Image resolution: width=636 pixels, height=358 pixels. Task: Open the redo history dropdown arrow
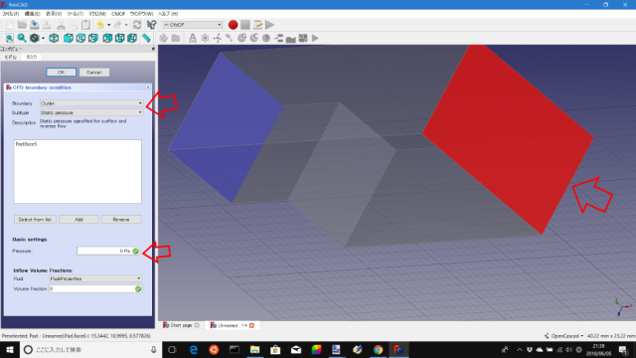(126, 25)
